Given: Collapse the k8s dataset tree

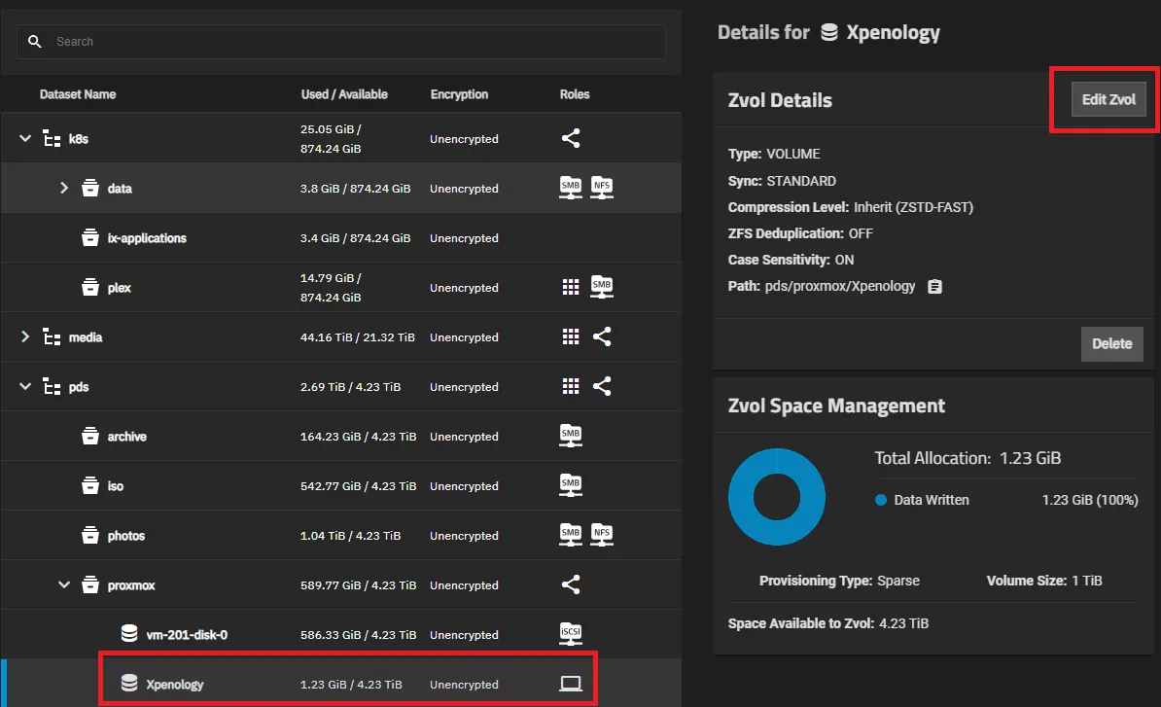Looking at the screenshot, I should click(24, 138).
